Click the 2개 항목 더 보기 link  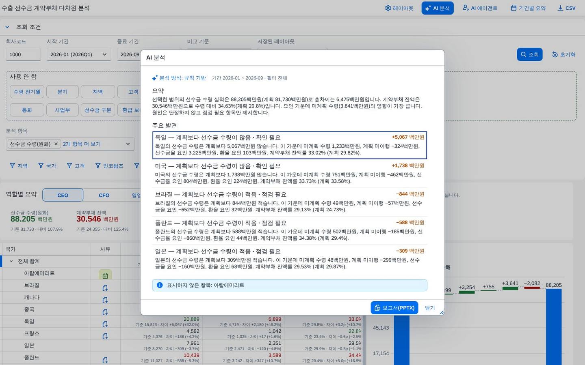(x=82, y=144)
